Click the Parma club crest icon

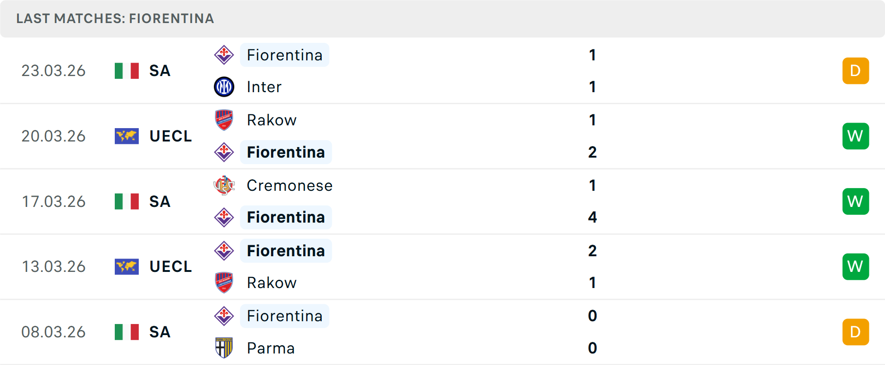coord(224,348)
